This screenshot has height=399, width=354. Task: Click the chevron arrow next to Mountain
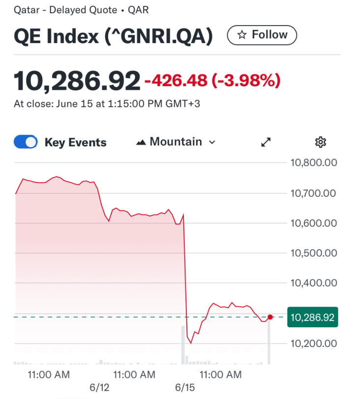(x=212, y=142)
